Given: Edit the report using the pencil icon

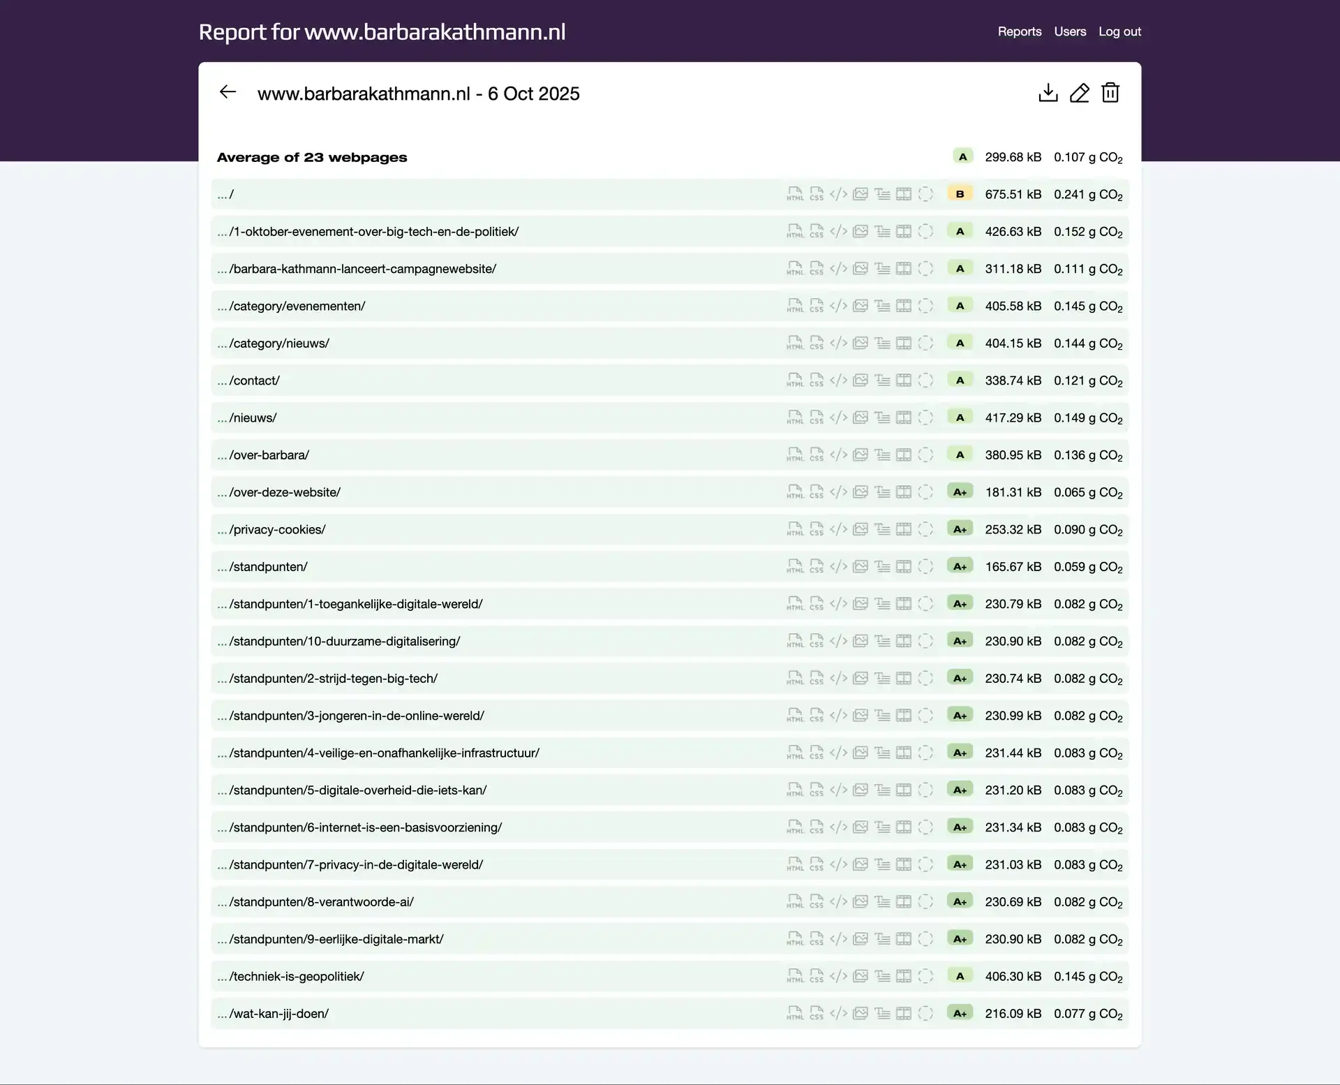Looking at the screenshot, I should click(1079, 93).
